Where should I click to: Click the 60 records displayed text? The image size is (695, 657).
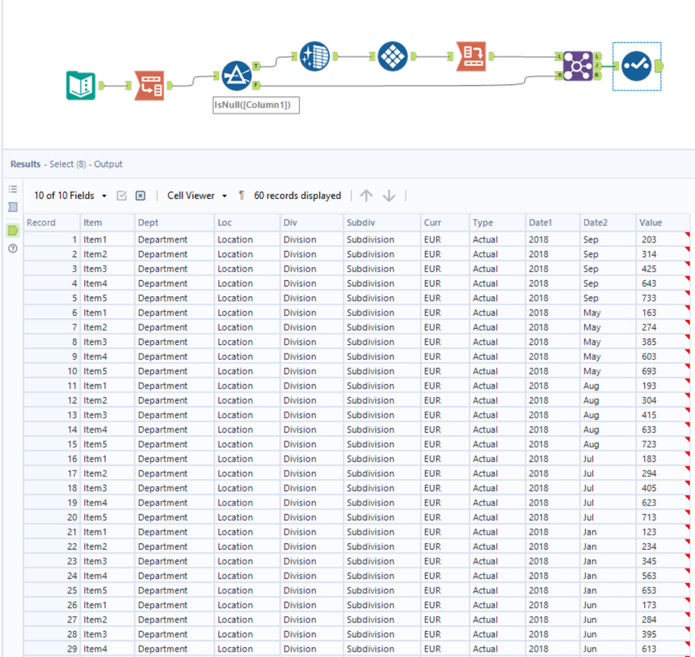coord(297,195)
